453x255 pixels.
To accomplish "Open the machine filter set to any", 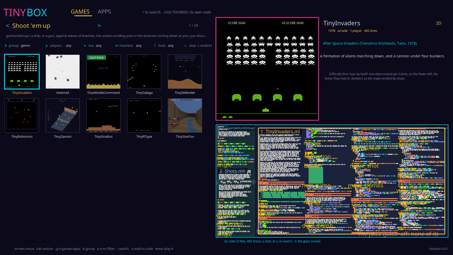I will 128,46.
